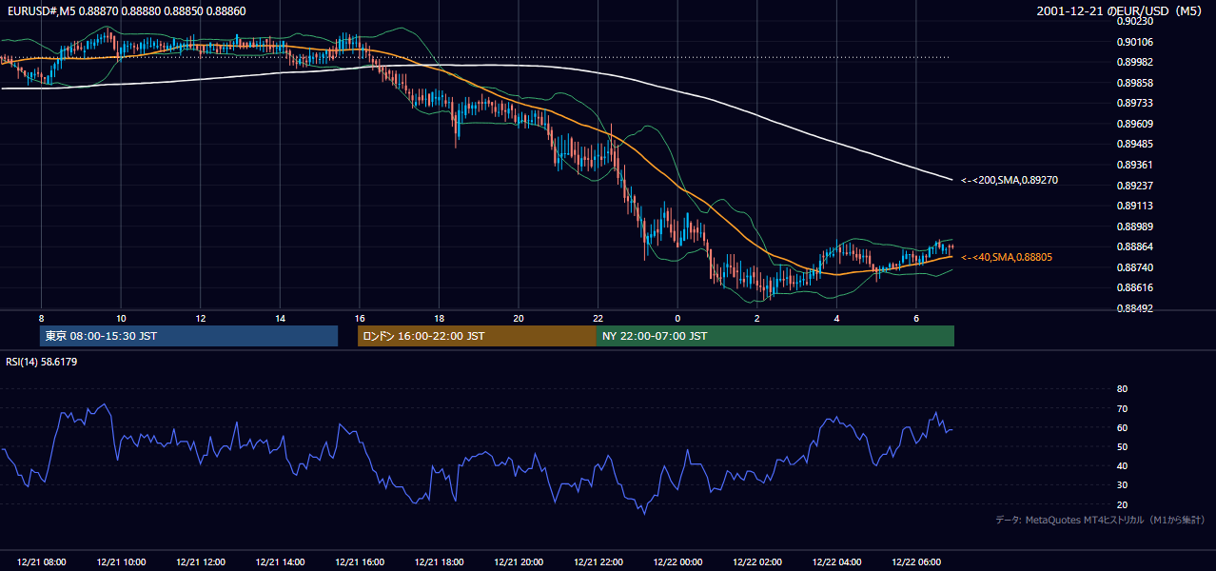Click the 12/21 20:00 time axis label
This screenshot has width=1216, height=571.
(x=519, y=562)
